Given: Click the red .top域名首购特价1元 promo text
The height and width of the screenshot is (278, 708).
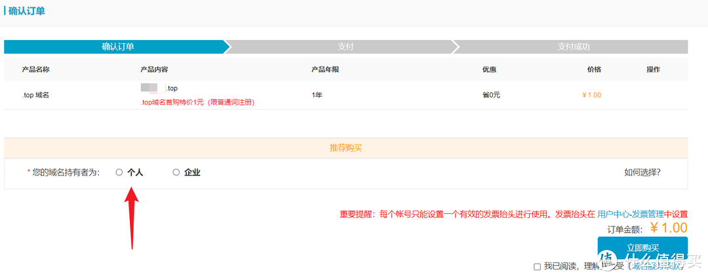Looking at the screenshot, I should click(197, 102).
